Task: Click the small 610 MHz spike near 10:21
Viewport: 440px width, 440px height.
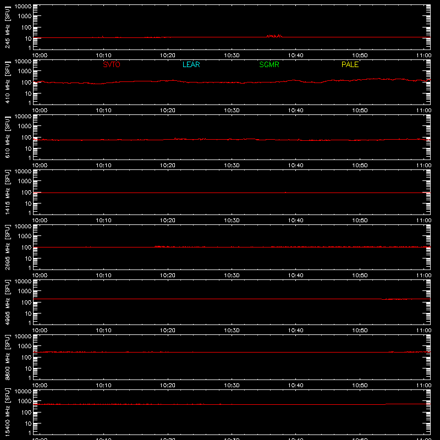Action: pos(175,138)
